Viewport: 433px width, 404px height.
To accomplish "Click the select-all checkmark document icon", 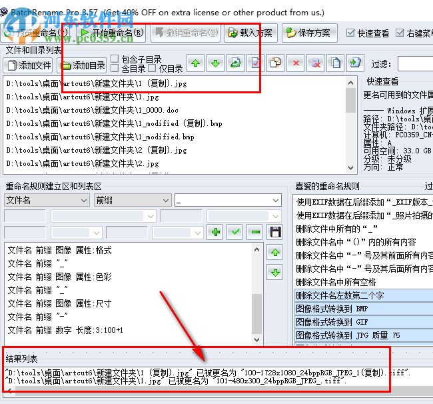I will (x=255, y=63).
